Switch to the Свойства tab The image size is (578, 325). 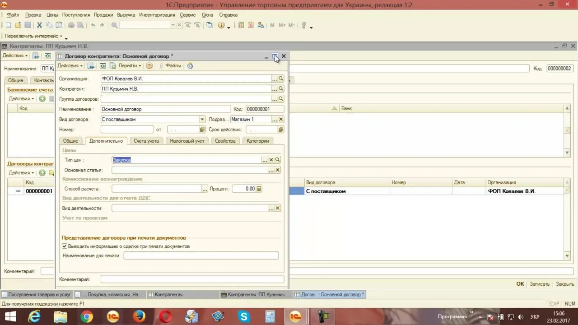pyautogui.click(x=225, y=141)
